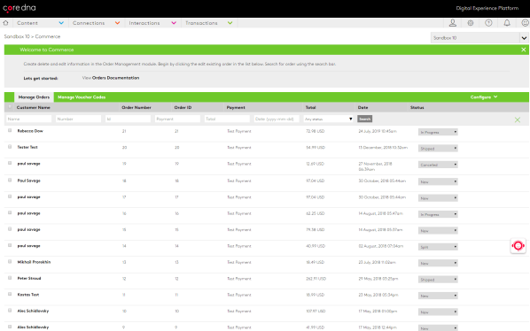Tick the checkbox for Rebecca Dow
This screenshot has width=530, height=331.
coord(10,130)
